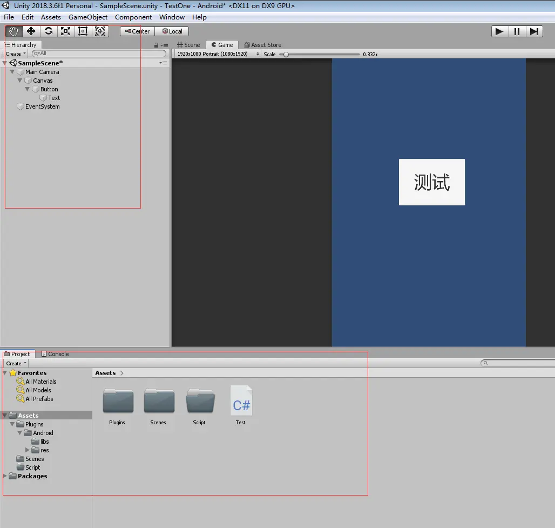Switch to the Scene tab
The height and width of the screenshot is (528, 555).
click(188, 45)
